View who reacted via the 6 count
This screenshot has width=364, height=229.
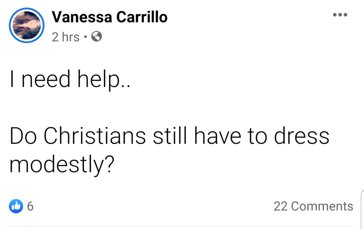30,206
